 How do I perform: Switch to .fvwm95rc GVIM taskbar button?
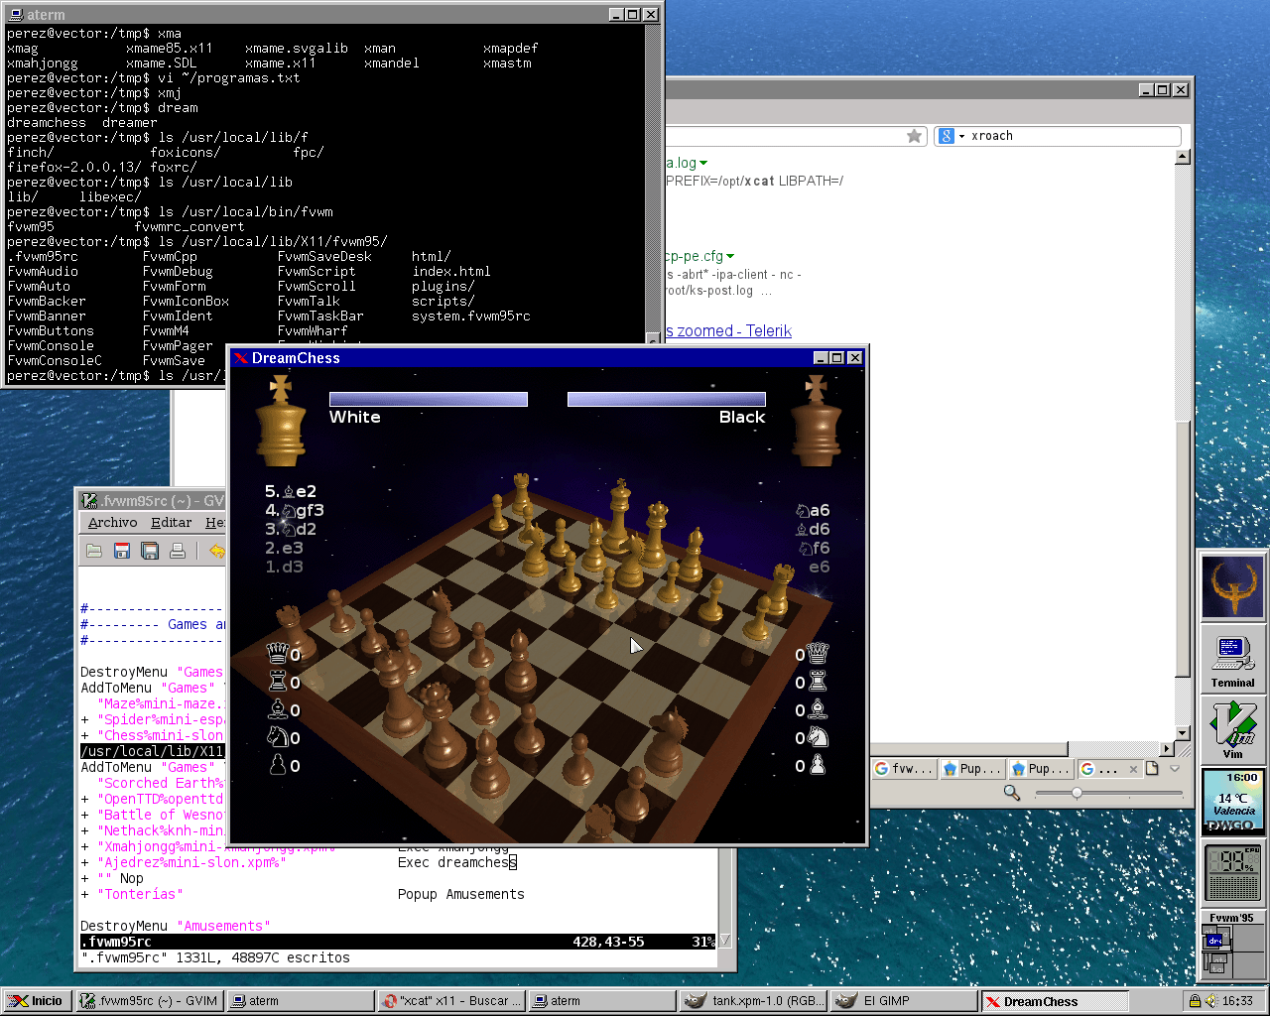149,1001
